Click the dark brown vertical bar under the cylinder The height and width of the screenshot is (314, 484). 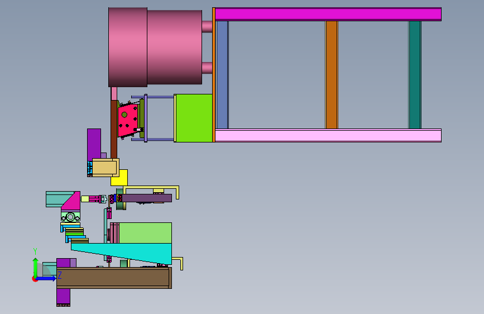[x=114, y=129]
